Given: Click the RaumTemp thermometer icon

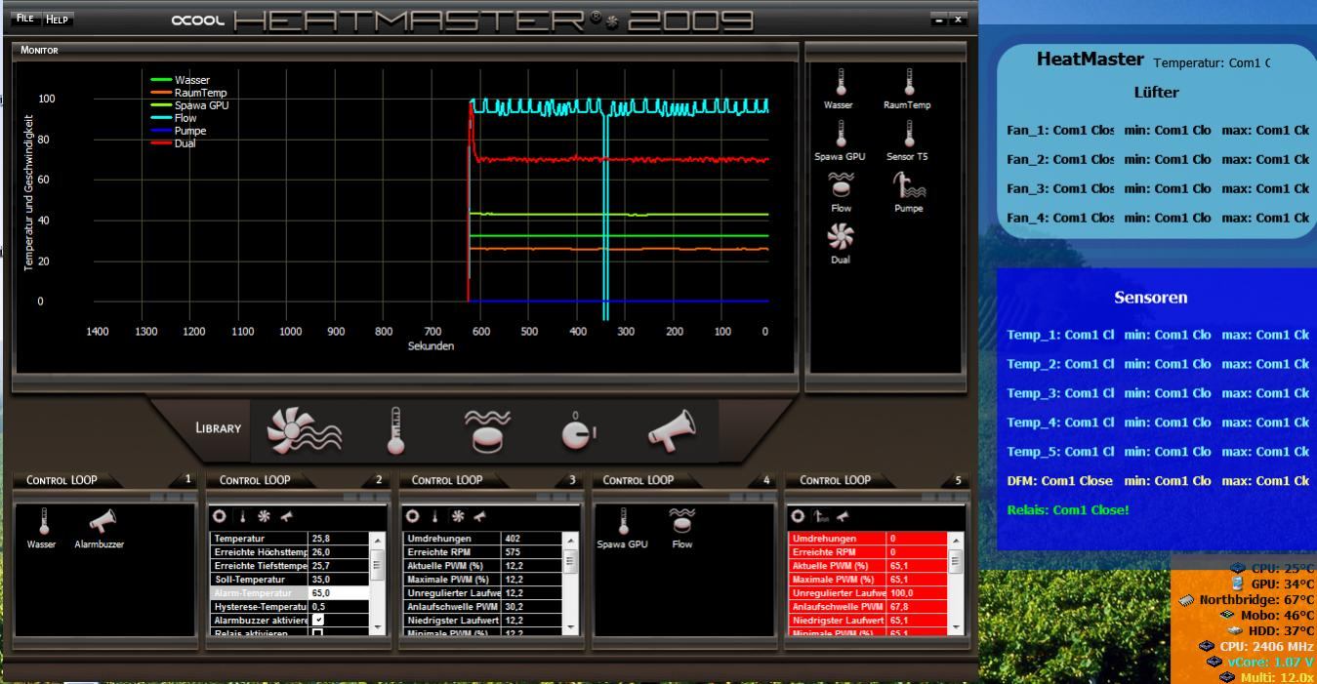Looking at the screenshot, I should [x=908, y=82].
